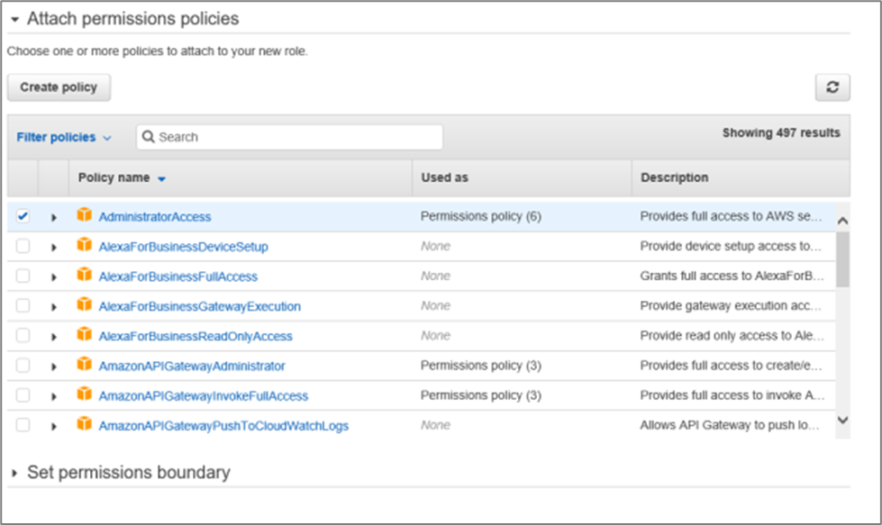
Task: Click the magnifier icon in search box
Action: [149, 137]
